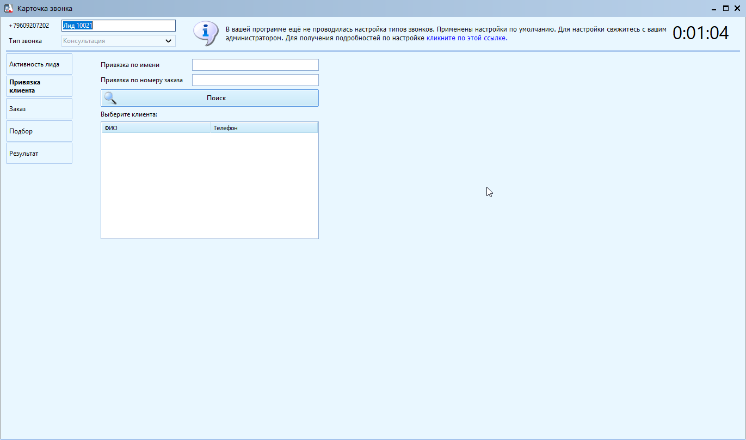Select the Привязка клиента tab
The height and width of the screenshot is (440, 746).
[x=39, y=87]
